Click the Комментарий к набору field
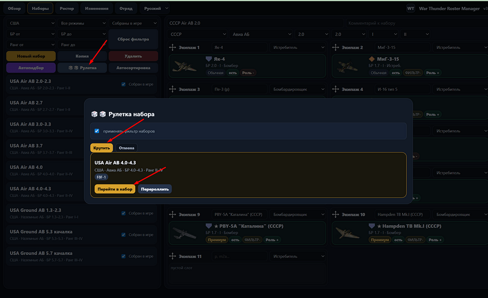Image resolution: width=488 pixels, height=298 pixels. point(416,23)
